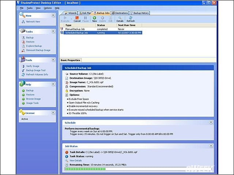This screenshot has height=175, width=234.
Task: Collapse the View sidebar panel
Action: click(53, 15)
